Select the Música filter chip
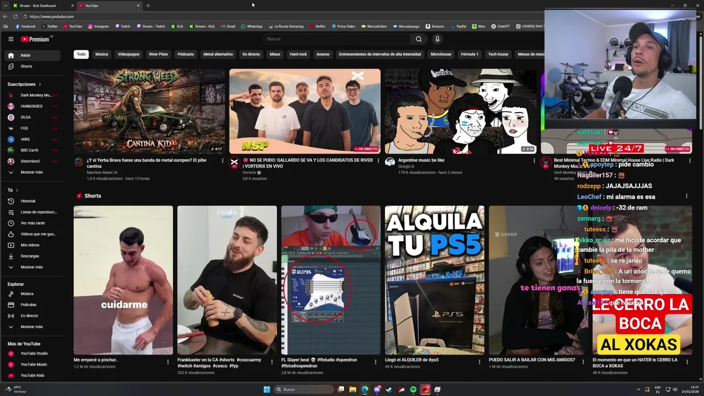704x396 pixels. pyautogui.click(x=102, y=54)
